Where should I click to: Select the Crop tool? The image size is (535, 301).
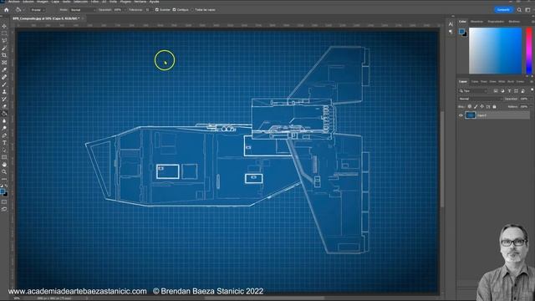[4, 55]
